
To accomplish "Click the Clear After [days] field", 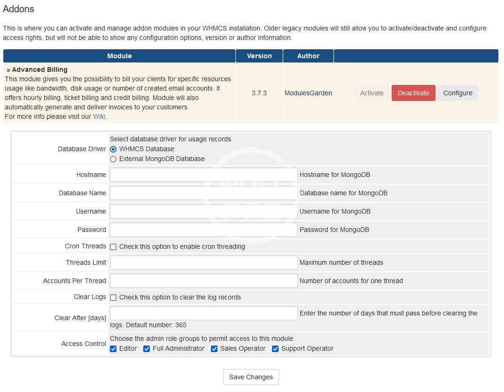I will [x=203, y=313].
